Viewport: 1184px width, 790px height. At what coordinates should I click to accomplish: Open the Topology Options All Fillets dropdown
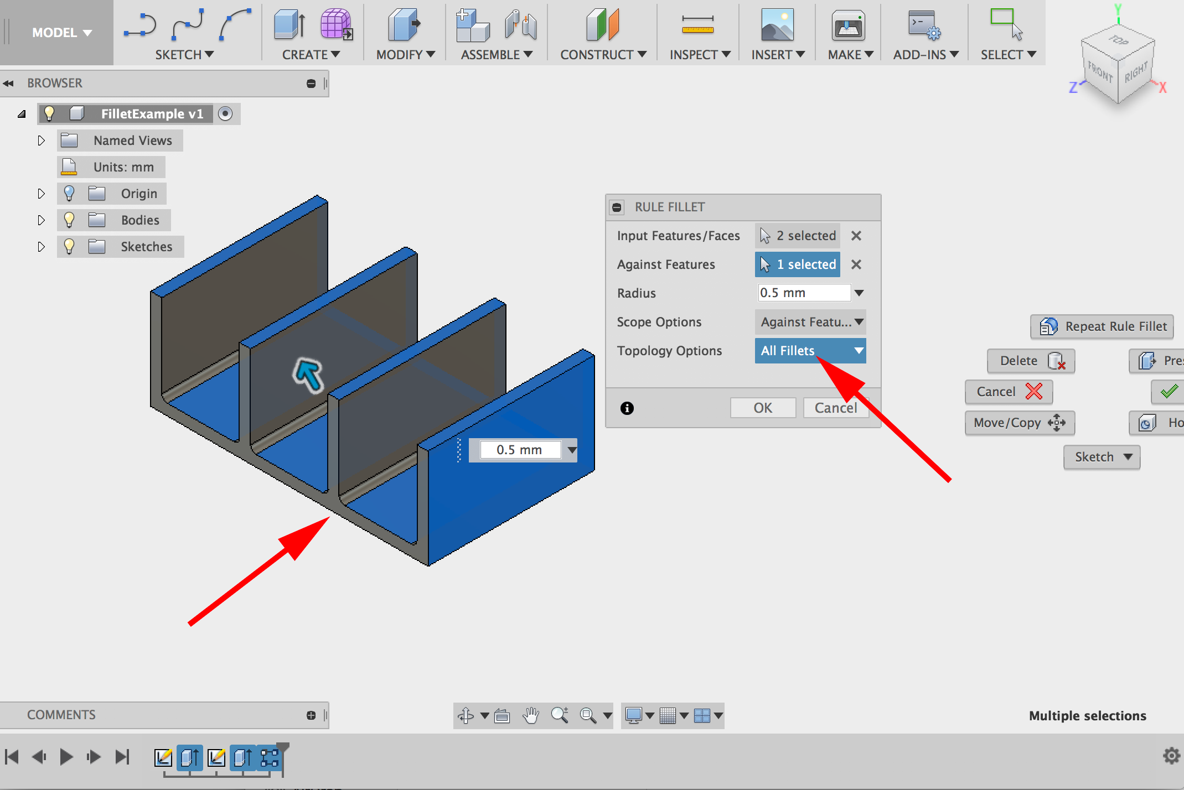point(810,351)
